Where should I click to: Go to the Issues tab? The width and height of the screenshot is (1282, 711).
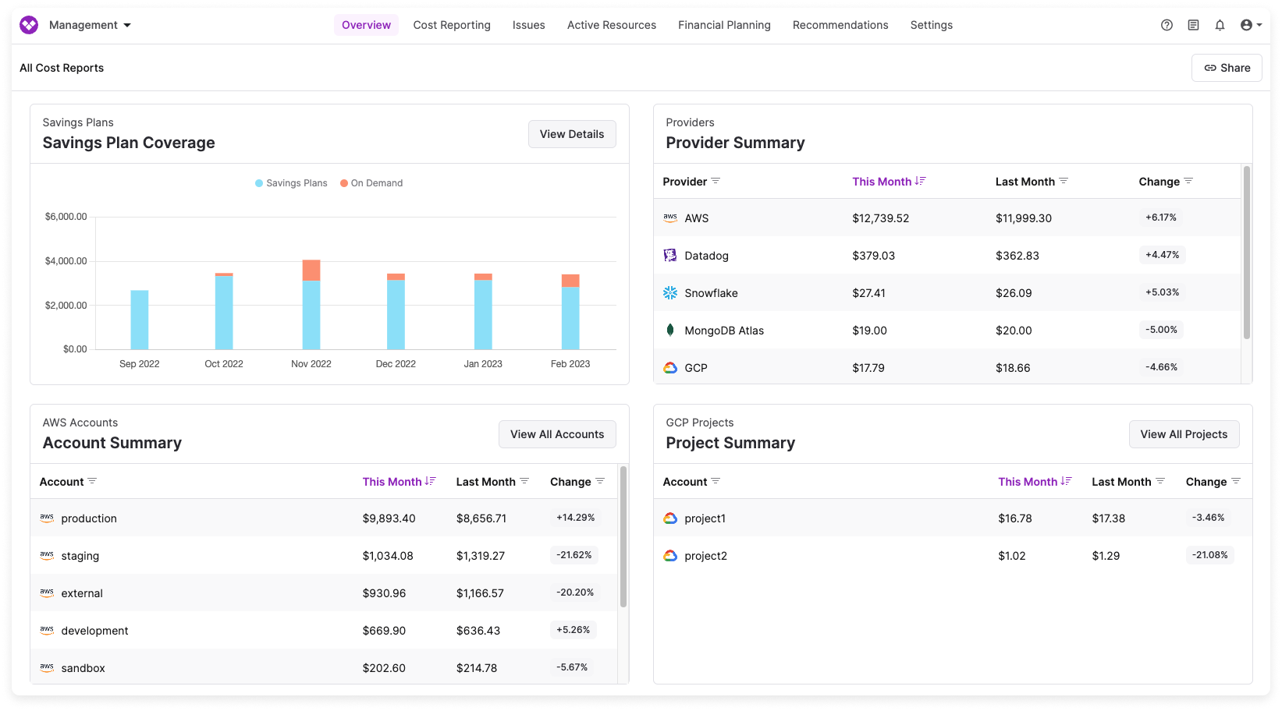pyautogui.click(x=528, y=25)
